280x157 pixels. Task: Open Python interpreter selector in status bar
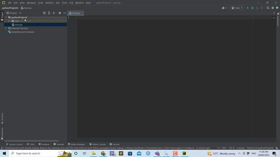click(x=260, y=148)
